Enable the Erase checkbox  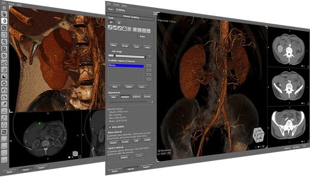tap(138, 36)
